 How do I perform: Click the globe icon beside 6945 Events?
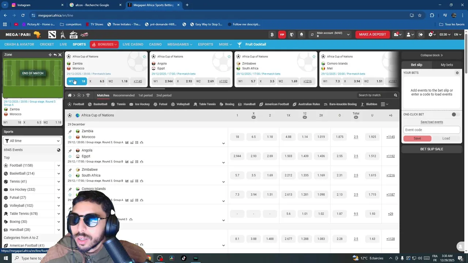tap(58, 150)
